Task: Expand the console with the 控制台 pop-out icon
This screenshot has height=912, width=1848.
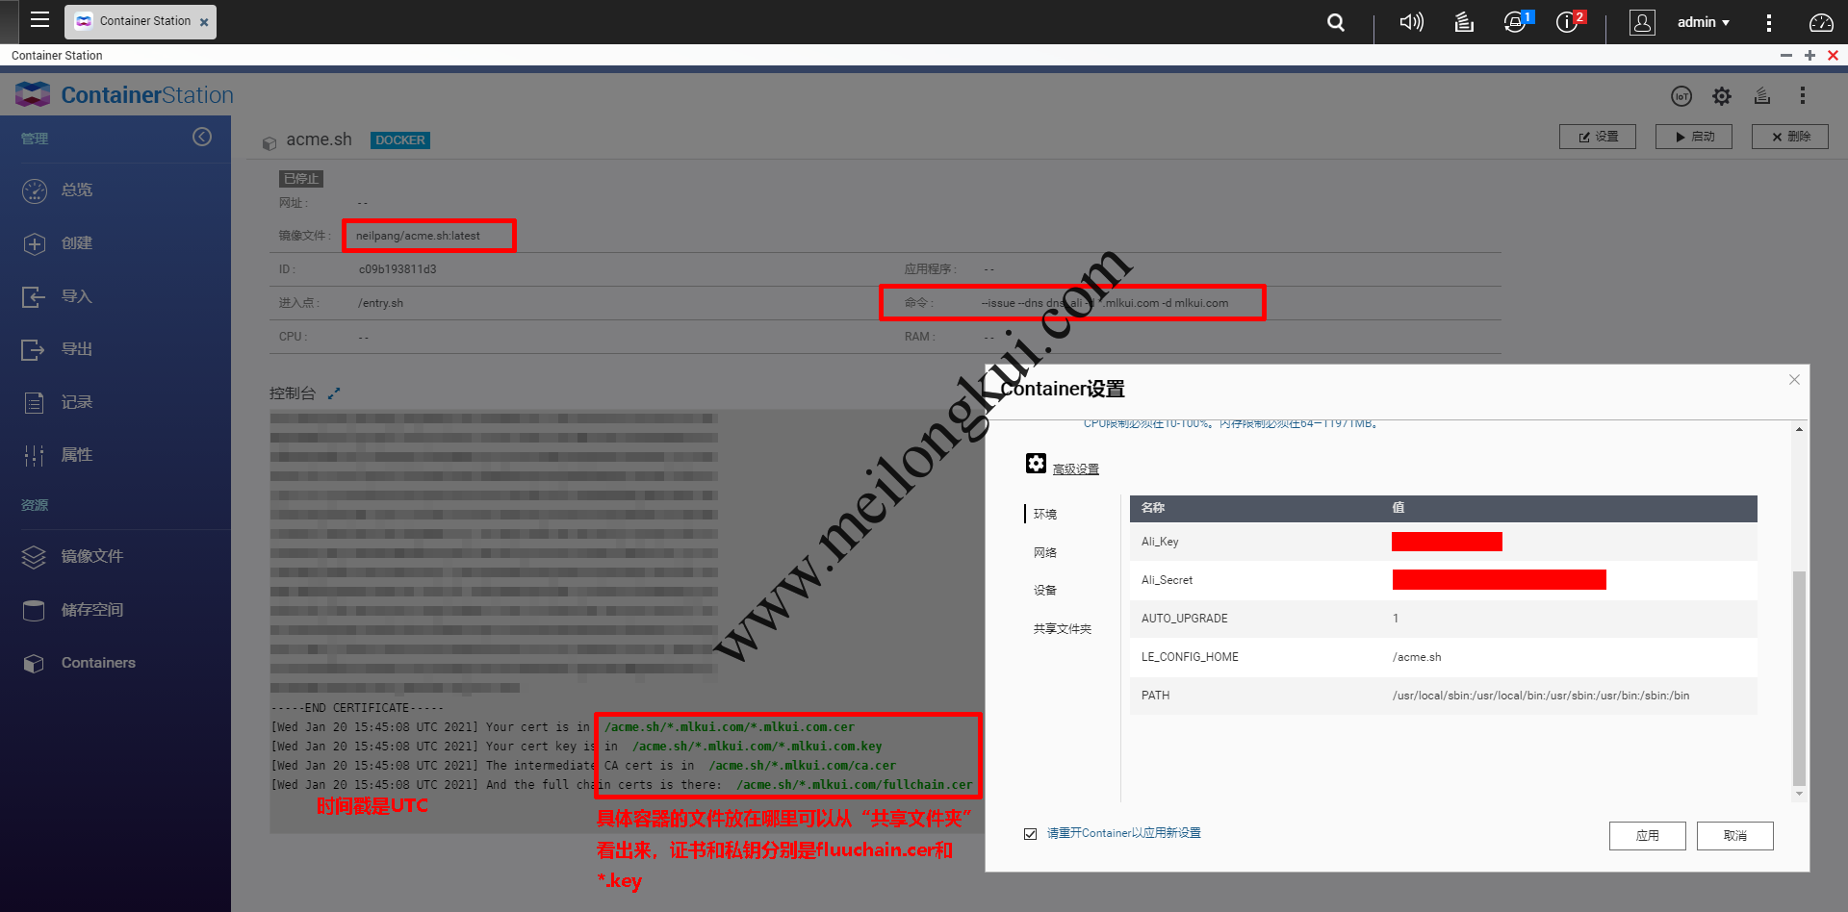Action: tap(334, 393)
